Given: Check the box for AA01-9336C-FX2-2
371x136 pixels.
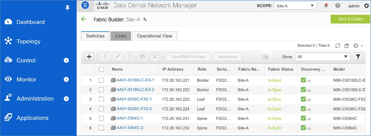Looking at the screenshot, I should [101, 109].
